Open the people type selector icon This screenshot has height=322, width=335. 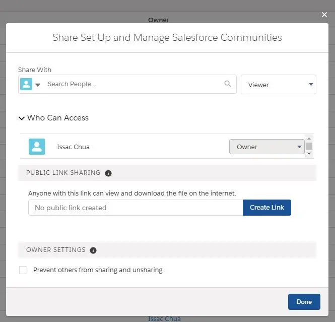[x=26, y=84]
